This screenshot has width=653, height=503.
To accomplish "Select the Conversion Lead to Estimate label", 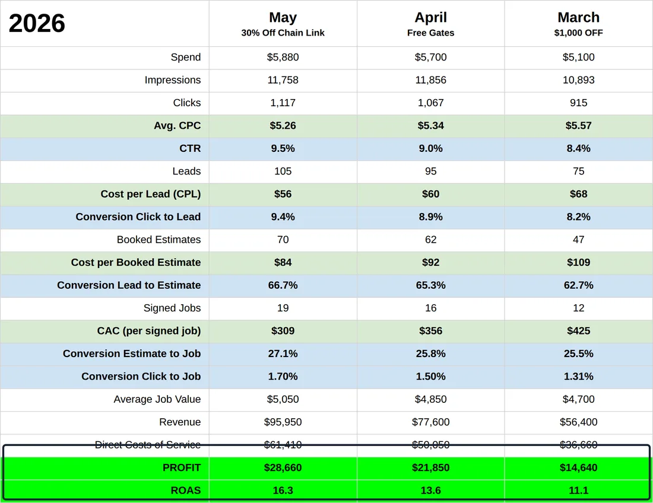I will 129,285.
